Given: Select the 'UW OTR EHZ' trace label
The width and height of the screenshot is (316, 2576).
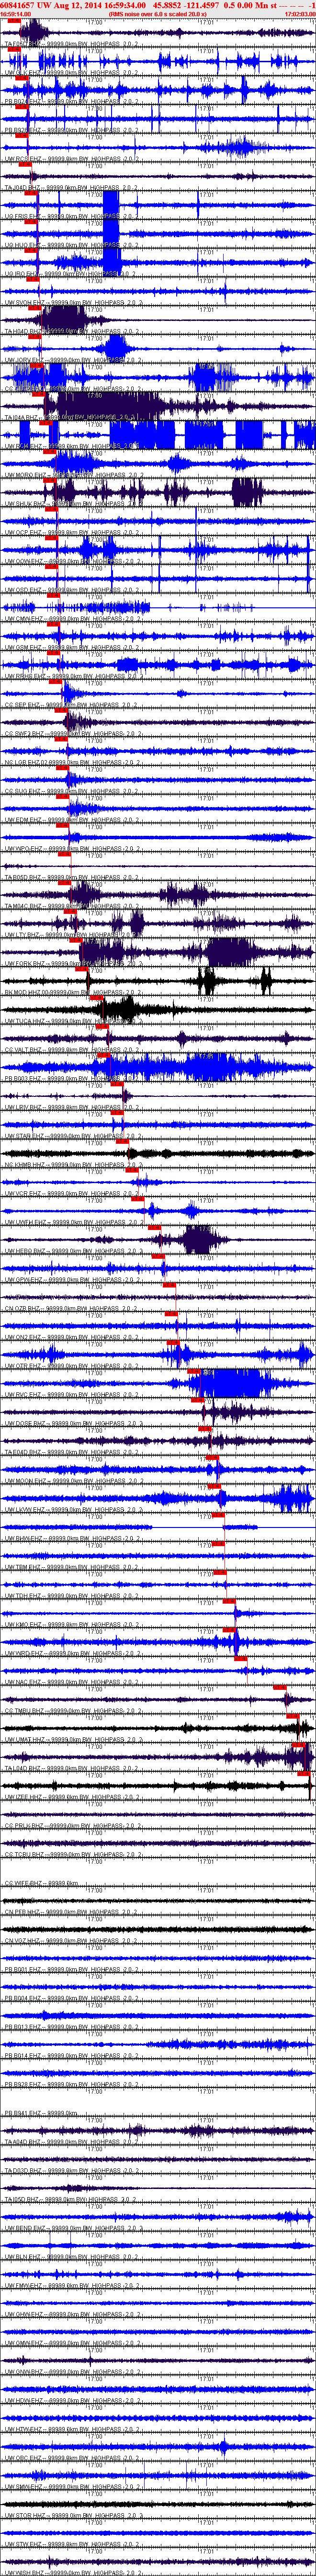Looking at the screenshot, I should click(24, 1365).
